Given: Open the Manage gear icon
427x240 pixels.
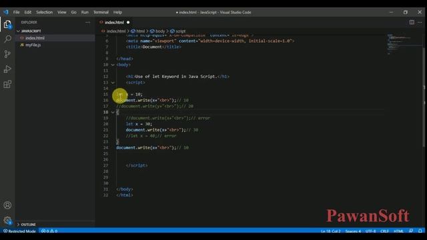Looking at the screenshot, I should [7, 220].
